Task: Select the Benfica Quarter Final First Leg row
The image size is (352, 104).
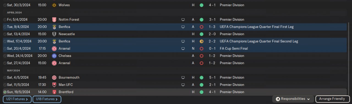Action: [176, 27]
